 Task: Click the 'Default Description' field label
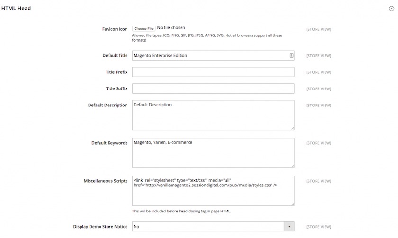pyautogui.click(x=108, y=105)
